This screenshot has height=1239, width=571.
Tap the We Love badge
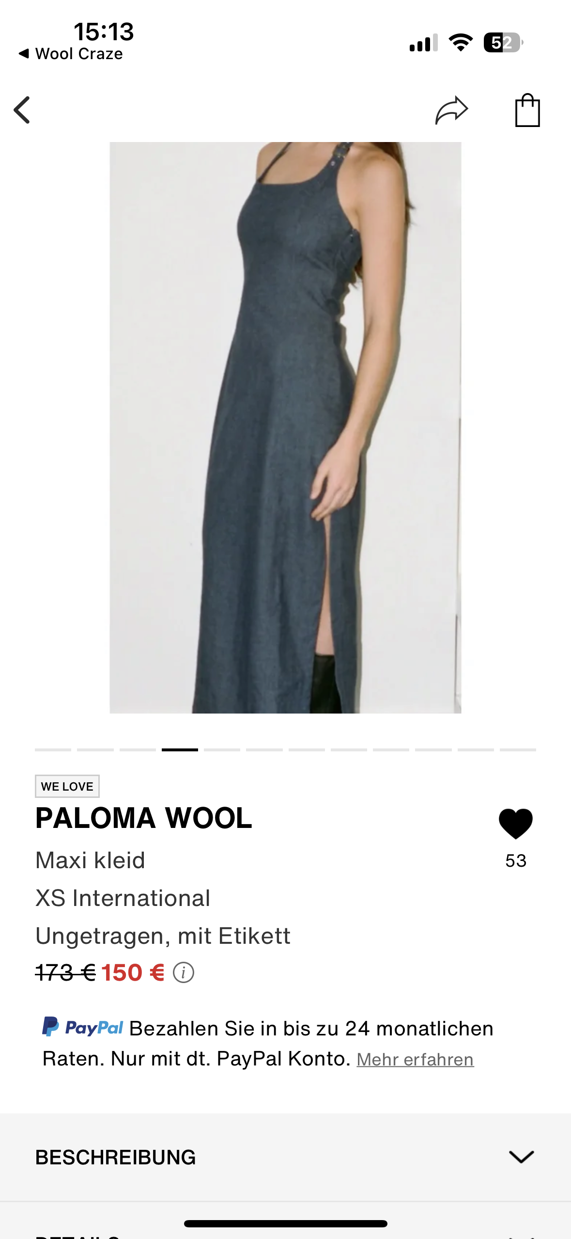tap(67, 786)
